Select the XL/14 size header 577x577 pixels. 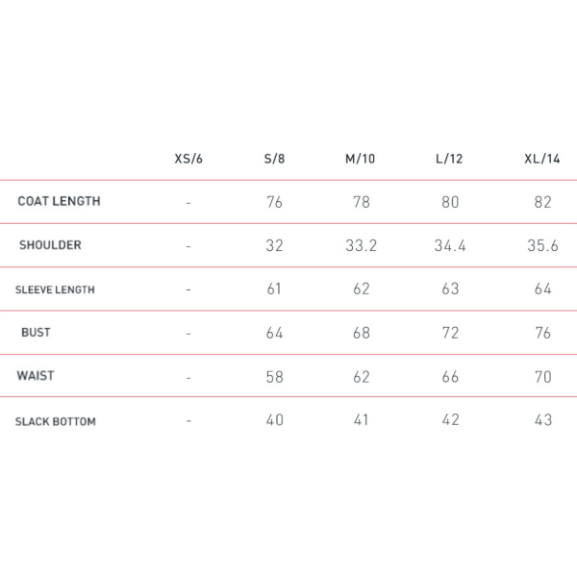tap(542, 159)
